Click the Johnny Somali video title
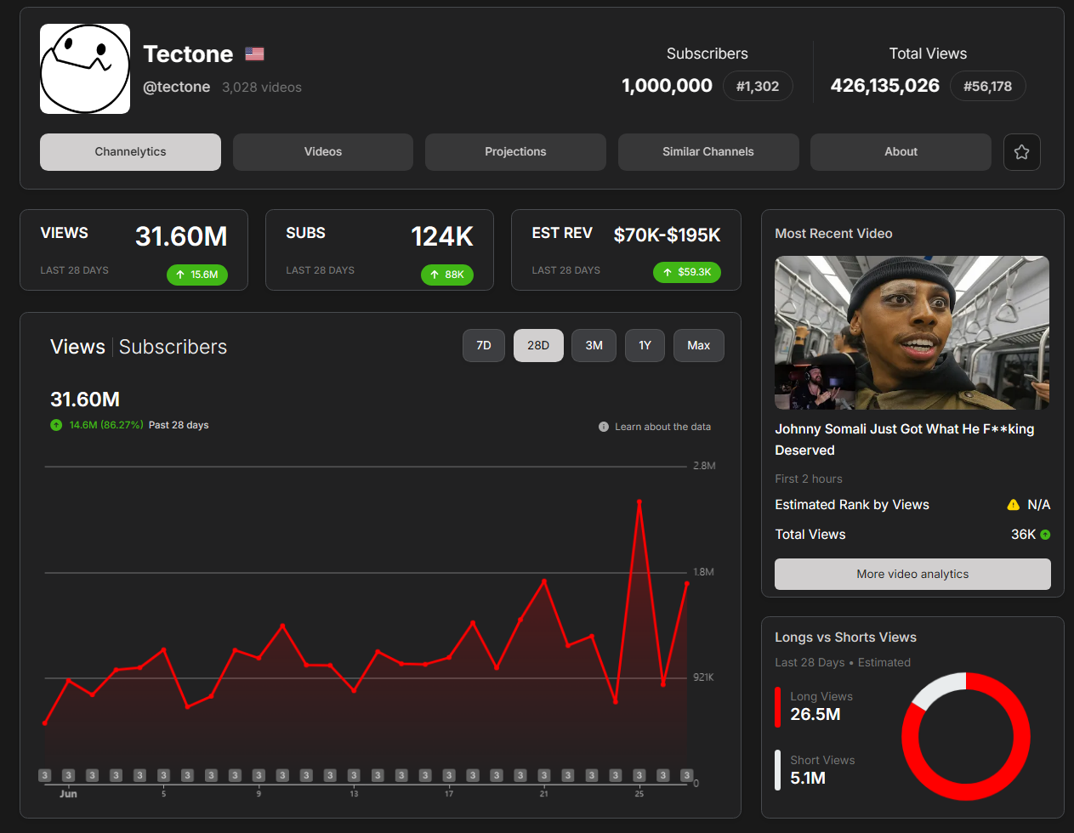Screen dimensions: 1074x833 [x=905, y=439]
